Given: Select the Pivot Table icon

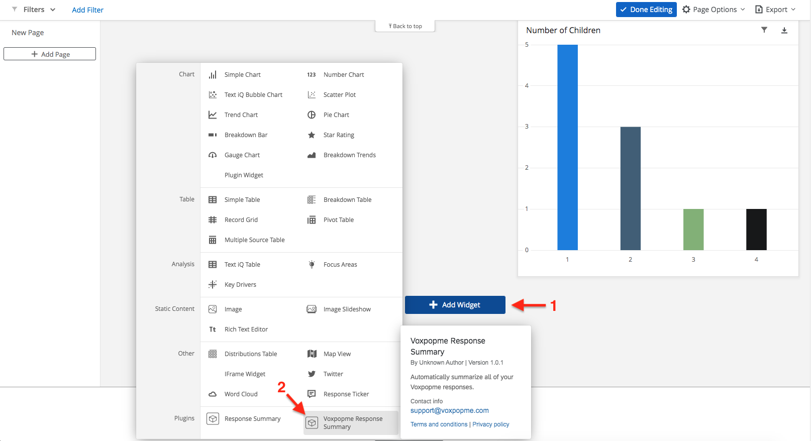Looking at the screenshot, I should coord(312,220).
